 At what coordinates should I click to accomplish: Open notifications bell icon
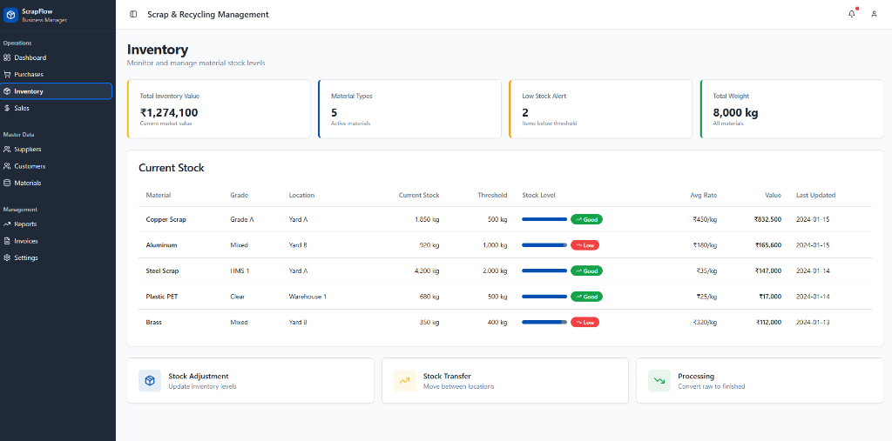852,14
